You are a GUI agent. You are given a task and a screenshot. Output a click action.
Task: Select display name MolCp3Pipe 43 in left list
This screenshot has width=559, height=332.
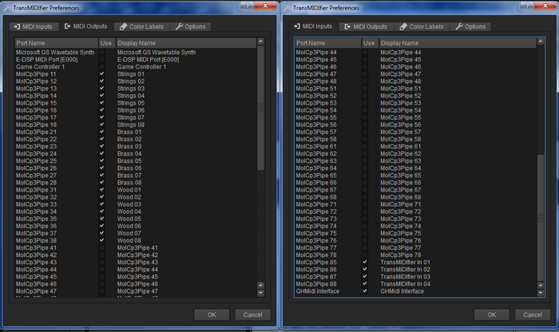[137, 263]
